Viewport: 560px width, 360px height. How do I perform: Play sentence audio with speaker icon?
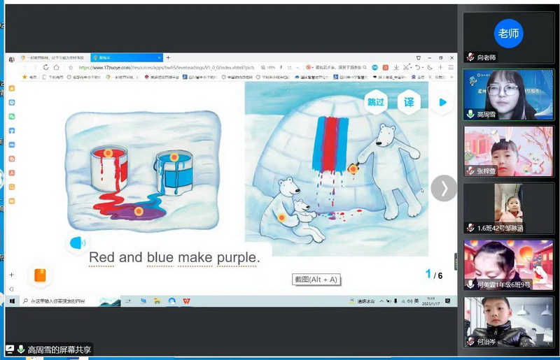point(78,243)
